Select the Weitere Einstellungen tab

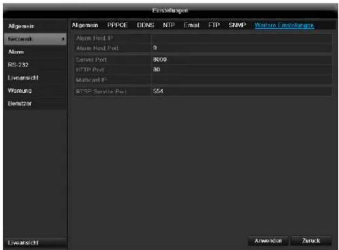pyautogui.click(x=284, y=25)
